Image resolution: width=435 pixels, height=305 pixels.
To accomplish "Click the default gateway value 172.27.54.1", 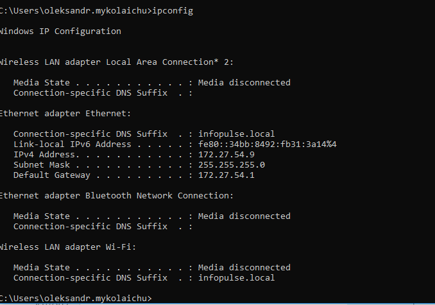I will coord(226,175).
